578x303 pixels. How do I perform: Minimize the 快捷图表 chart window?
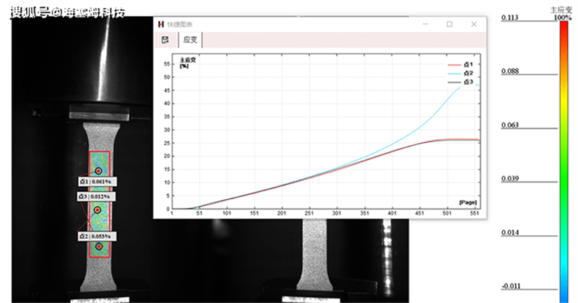coord(424,25)
